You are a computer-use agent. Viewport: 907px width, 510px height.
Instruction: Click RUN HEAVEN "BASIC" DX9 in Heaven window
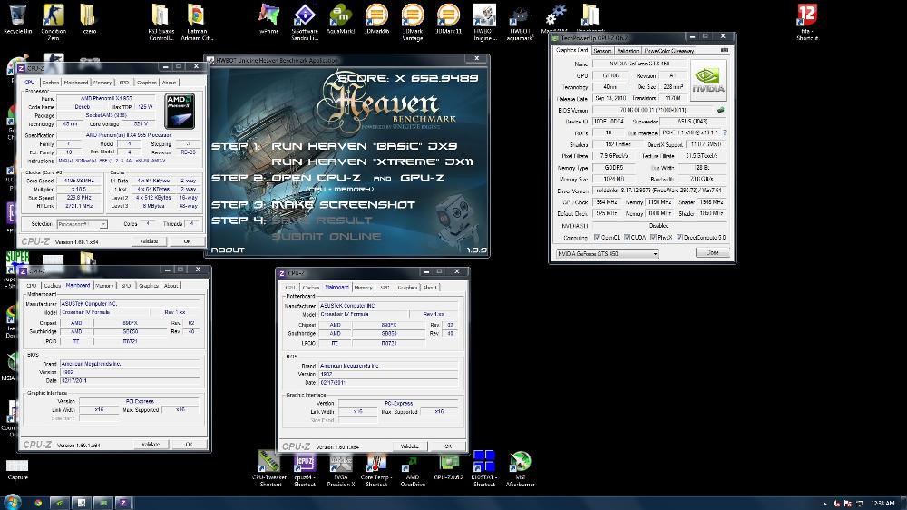coord(365,146)
